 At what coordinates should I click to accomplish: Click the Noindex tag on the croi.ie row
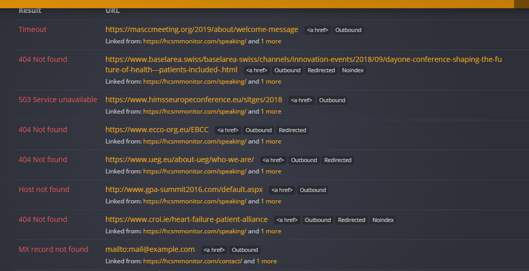pos(383,220)
